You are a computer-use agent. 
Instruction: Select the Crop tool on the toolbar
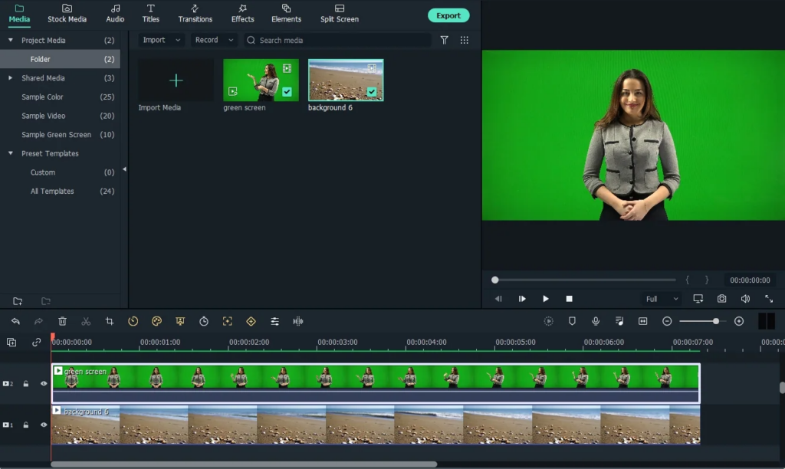[110, 321]
